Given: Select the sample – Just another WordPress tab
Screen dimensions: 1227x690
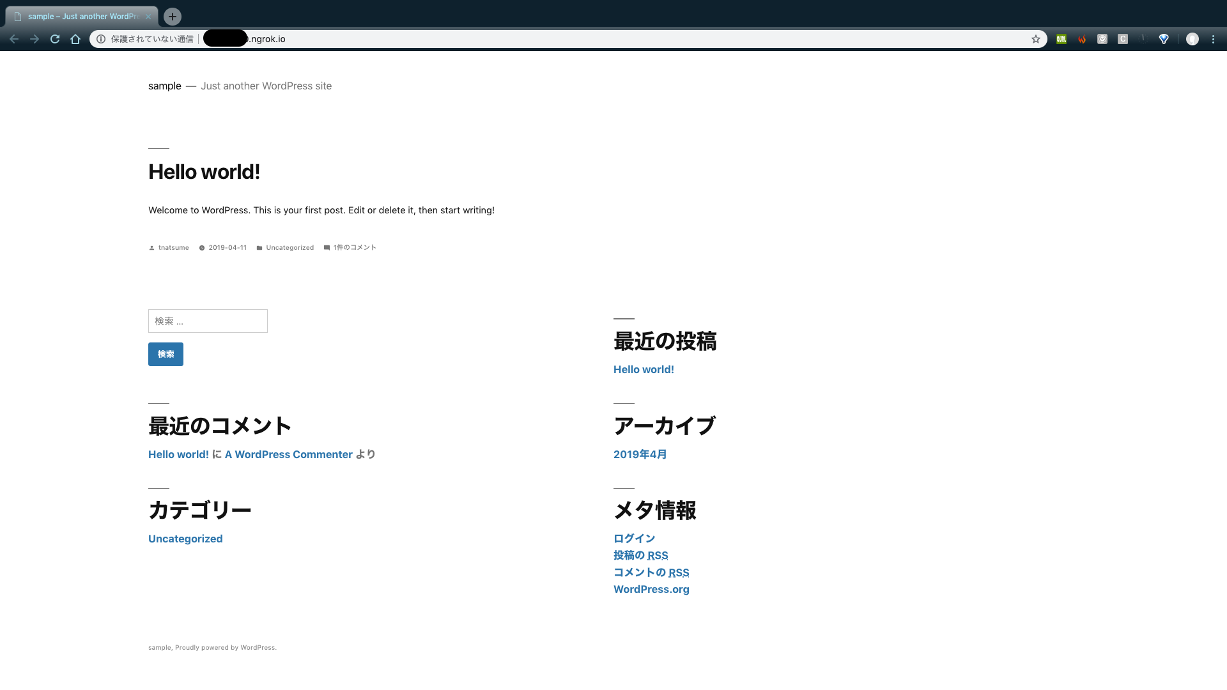Looking at the screenshot, I should (x=82, y=17).
